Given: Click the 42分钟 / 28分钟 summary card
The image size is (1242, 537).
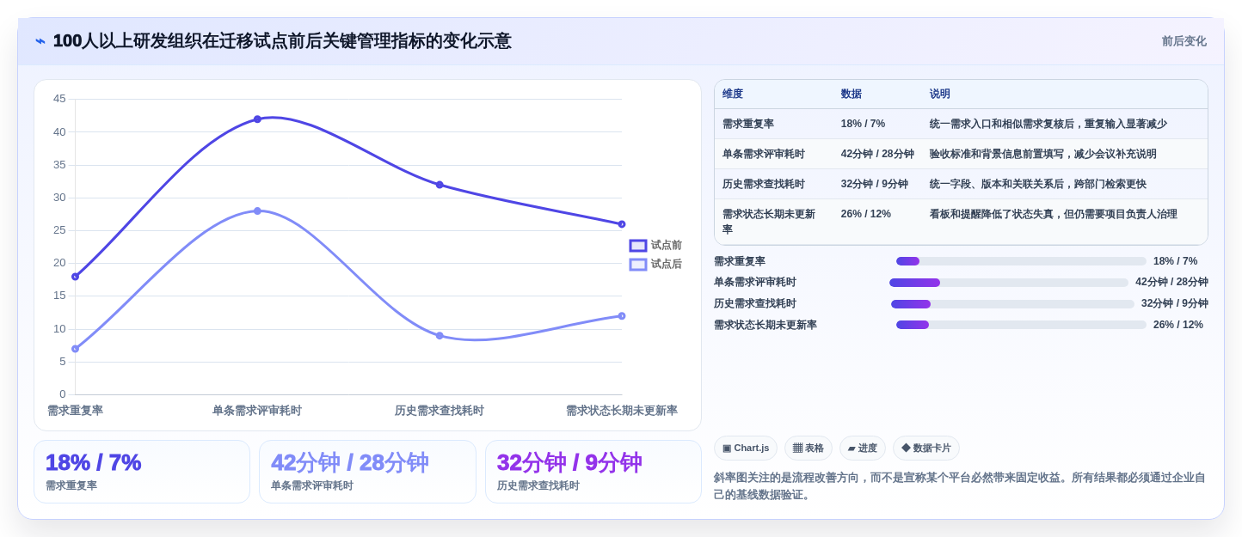Looking at the screenshot, I should click(x=367, y=472).
